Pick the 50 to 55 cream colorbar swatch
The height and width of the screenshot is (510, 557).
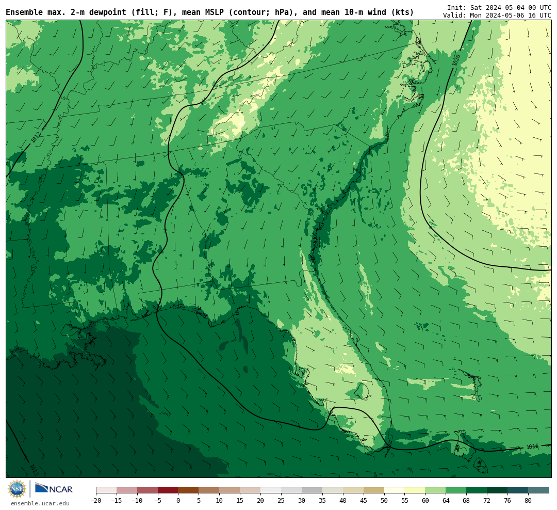click(395, 490)
